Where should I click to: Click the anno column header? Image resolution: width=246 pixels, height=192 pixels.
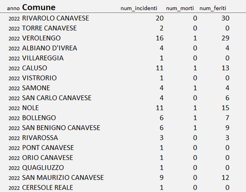coord(13,8)
